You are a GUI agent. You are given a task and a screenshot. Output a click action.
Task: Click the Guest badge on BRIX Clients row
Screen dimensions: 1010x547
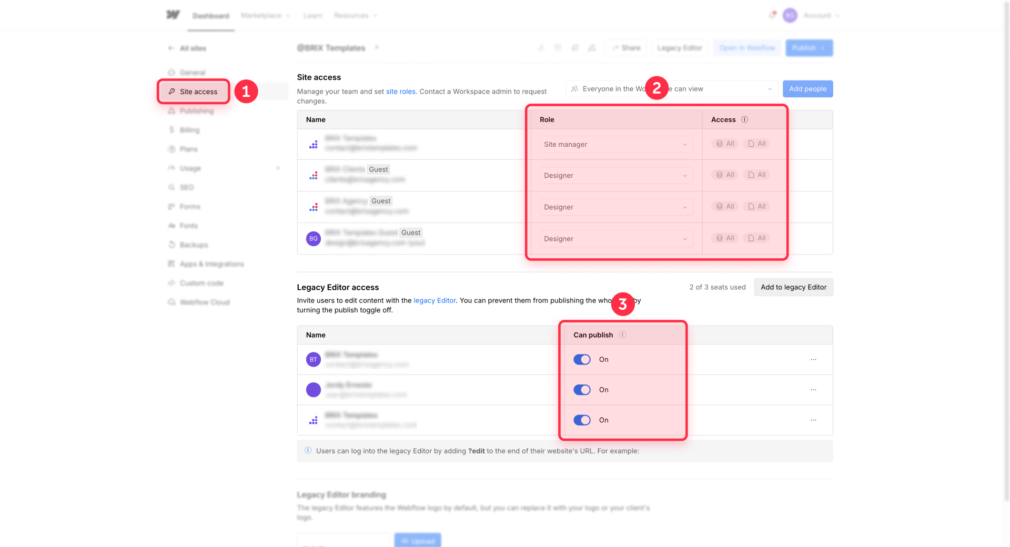point(378,169)
